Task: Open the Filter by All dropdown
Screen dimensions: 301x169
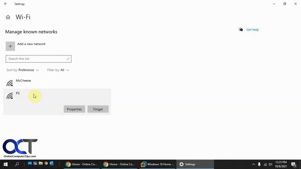Action: point(58,70)
